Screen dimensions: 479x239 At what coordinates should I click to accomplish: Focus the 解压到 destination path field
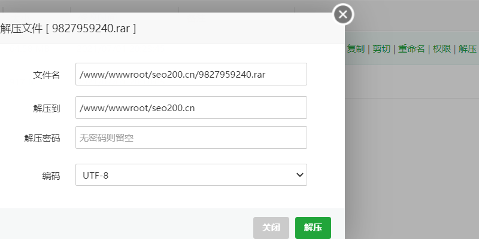(x=191, y=108)
